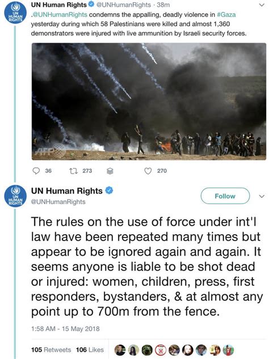This screenshot has height=359, width=269.
Task: Open chevron menu next to Follow
Action: coord(262,196)
